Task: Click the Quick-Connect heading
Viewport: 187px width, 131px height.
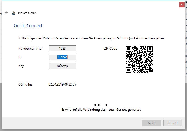Action: pyautogui.click(x=28, y=26)
